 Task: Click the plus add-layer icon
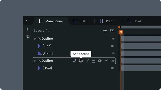point(28,29)
